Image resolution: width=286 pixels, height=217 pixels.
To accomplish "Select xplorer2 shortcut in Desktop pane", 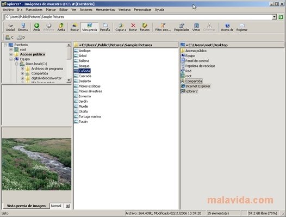I will pyautogui.click(x=189, y=91).
